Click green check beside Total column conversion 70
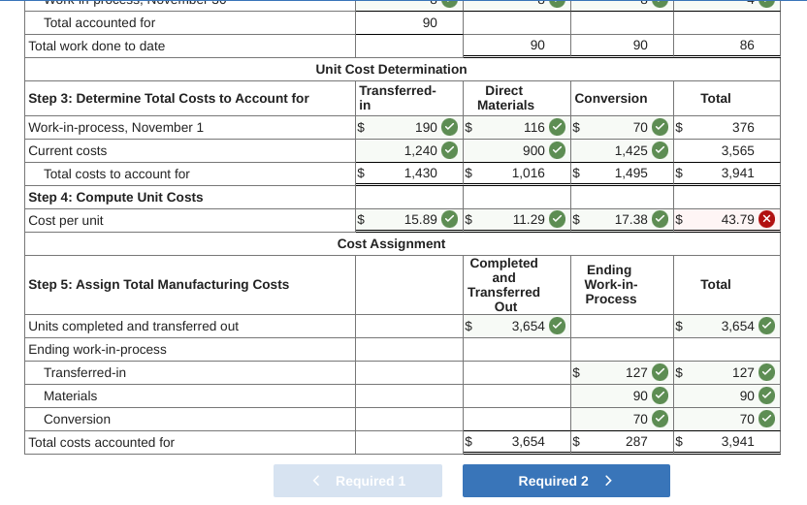This screenshot has height=505, width=807. pyautogui.click(x=767, y=419)
